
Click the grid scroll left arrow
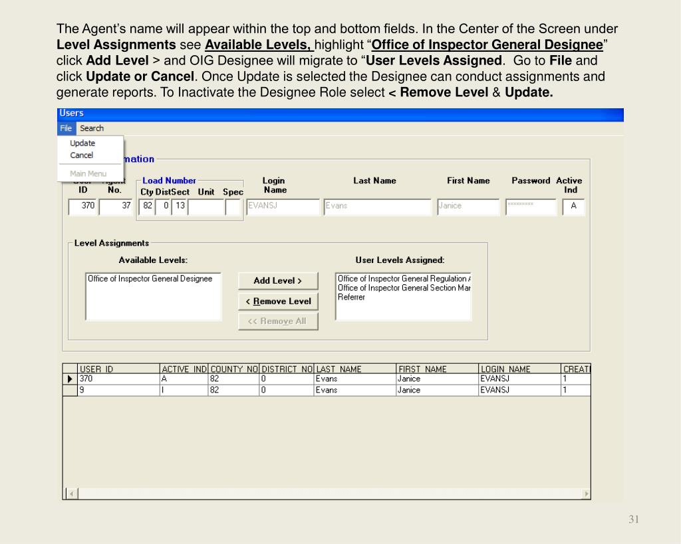coord(72,494)
